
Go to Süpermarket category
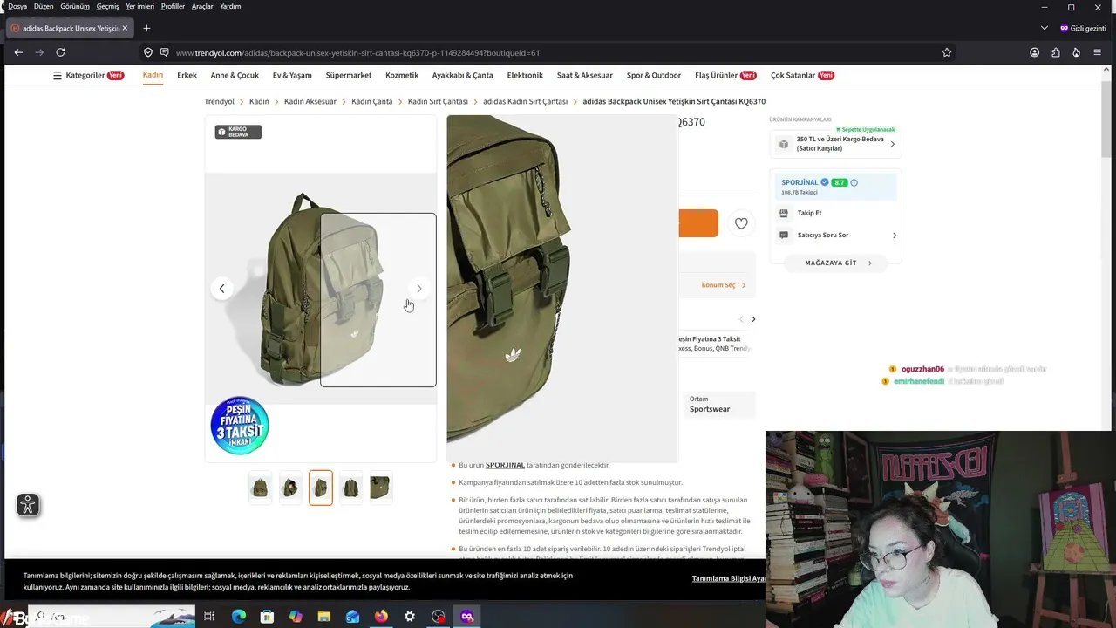click(x=349, y=75)
